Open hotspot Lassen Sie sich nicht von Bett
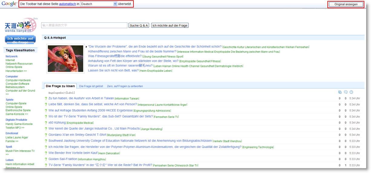 [x=113, y=70]
